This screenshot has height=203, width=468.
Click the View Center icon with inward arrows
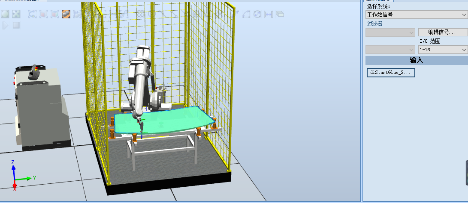click(x=16, y=14)
